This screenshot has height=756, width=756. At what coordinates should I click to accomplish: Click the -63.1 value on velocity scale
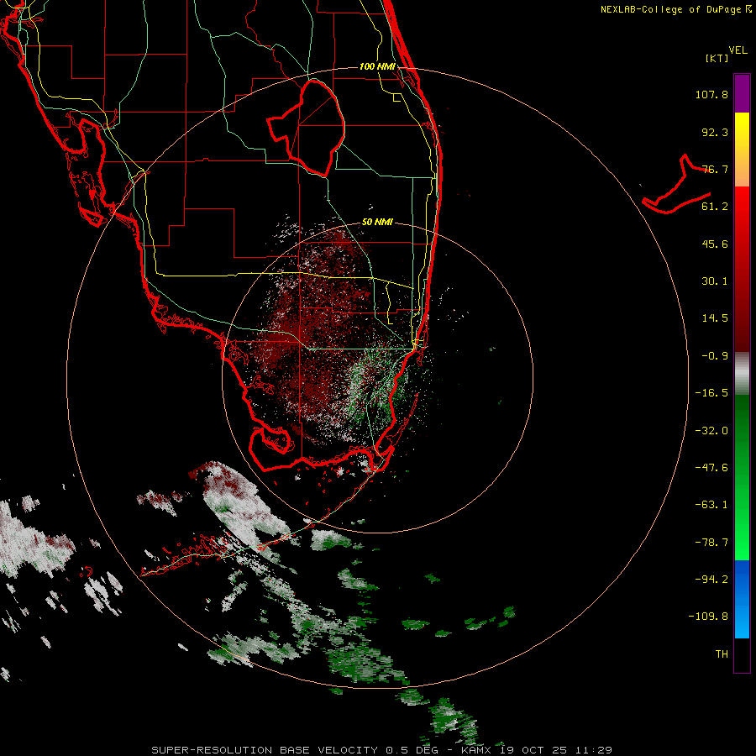pos(711,505)
